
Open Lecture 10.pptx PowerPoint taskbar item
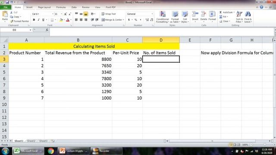(73, 151)
